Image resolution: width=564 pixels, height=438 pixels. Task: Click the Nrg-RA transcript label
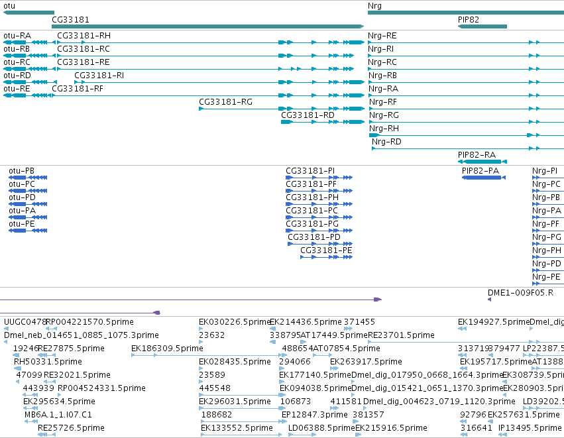point(383,89)
